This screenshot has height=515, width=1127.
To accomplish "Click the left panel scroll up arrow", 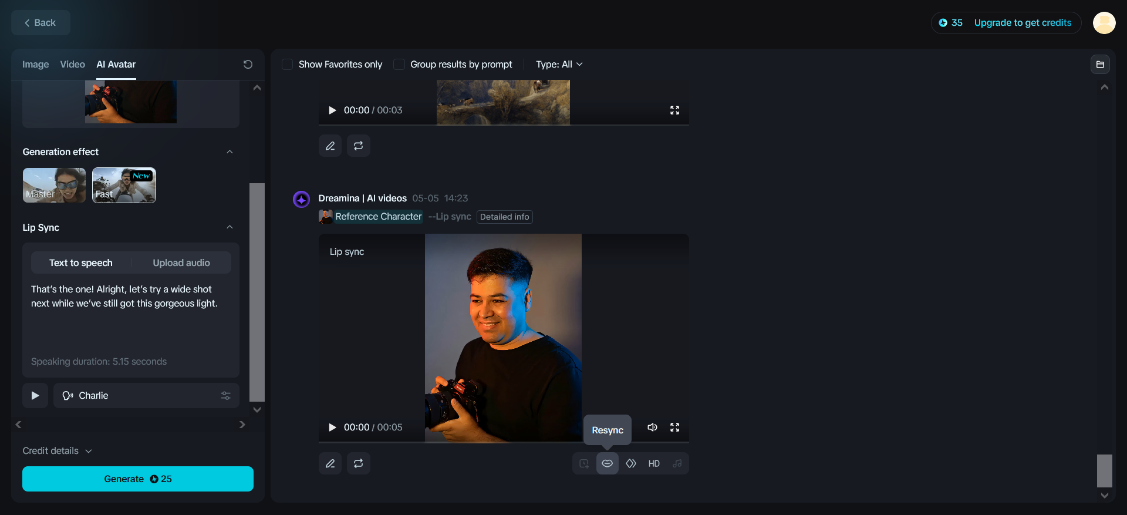I will point(257,88).
